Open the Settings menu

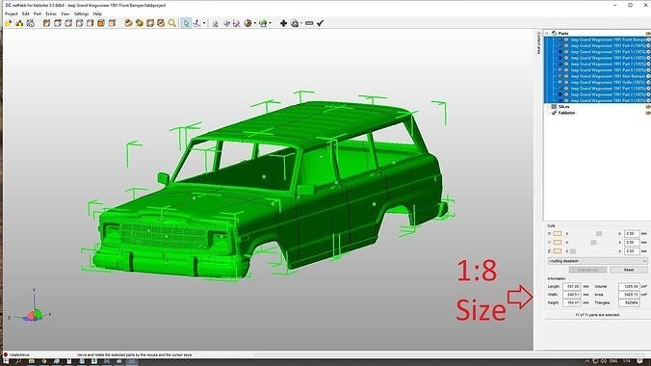coord(81,13)
